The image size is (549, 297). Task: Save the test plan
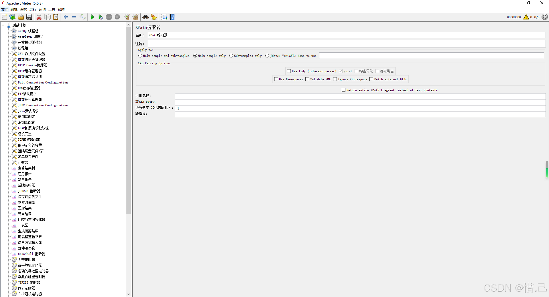pyautogui.click(x=29, y=17)
